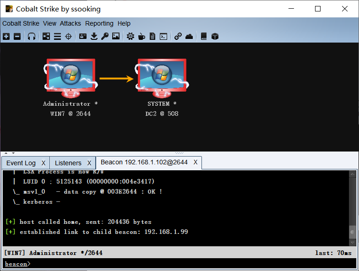Open the Keystrokes key icon
The image size is (359, 271).
coord(105,36)
